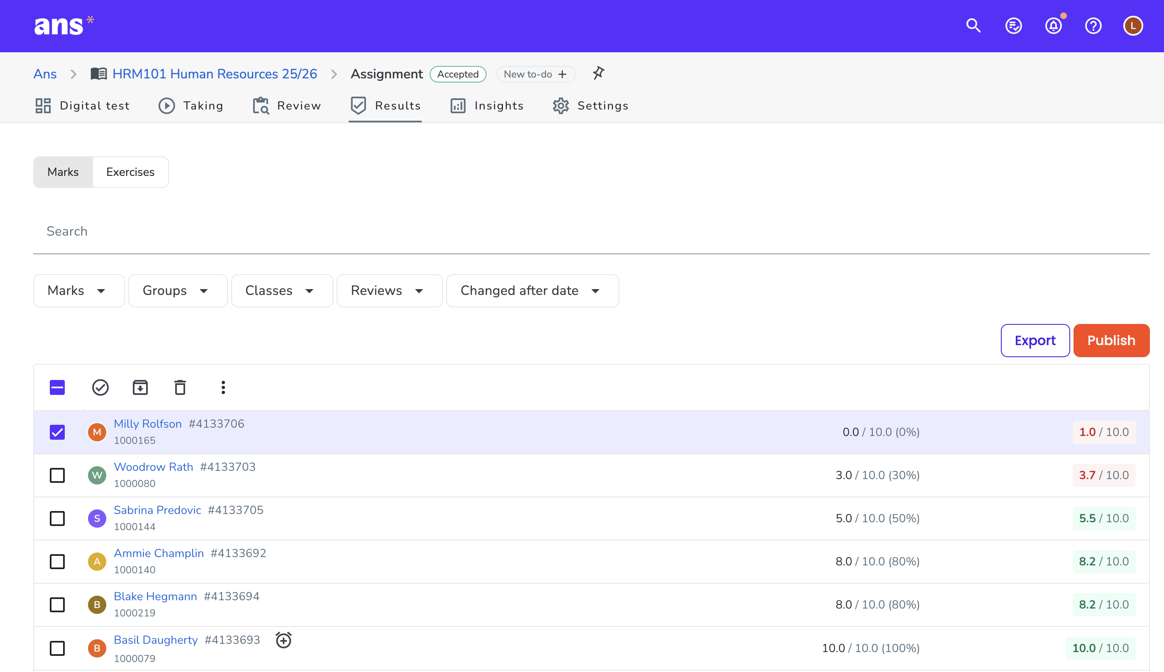Open the three-dot more options menu
Image resolution: width=1164 pixels, height=672 pixels.
point(223,388)
